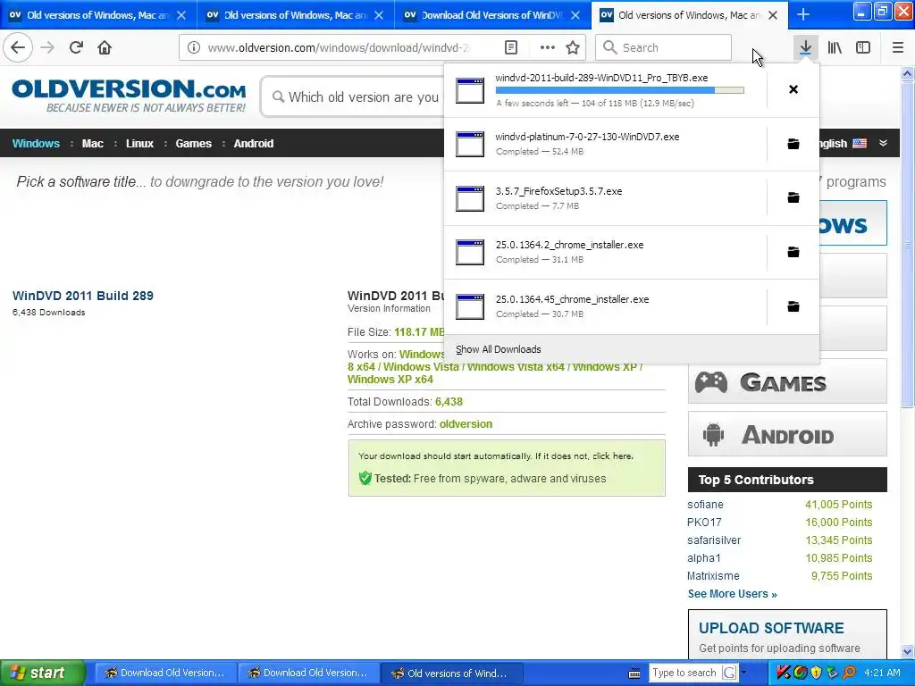Click the Windows navigation menu item

click(36, 144)
